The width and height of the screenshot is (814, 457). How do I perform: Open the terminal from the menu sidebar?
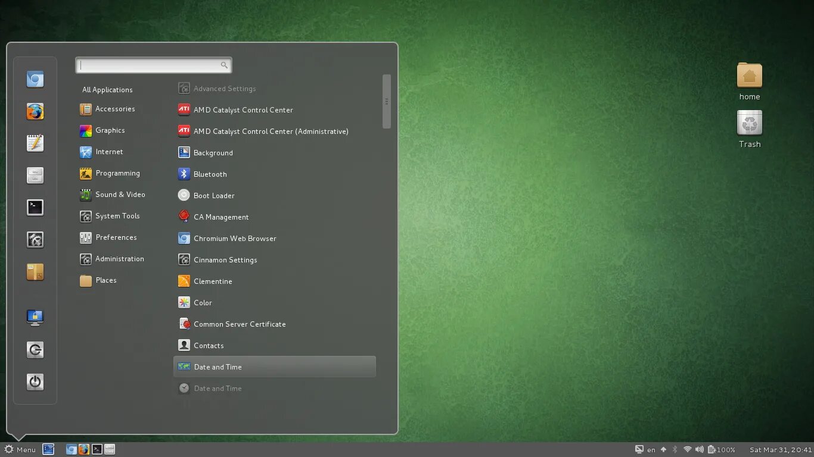[x=35, y=208]
